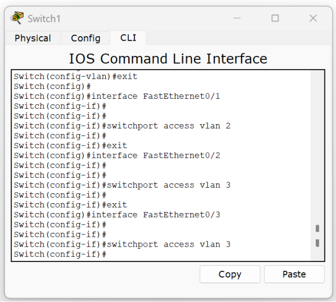Click the CLI terminal scrollbar thumb
Viewport: 336px width, 302px height.
(x=317, y=236)
